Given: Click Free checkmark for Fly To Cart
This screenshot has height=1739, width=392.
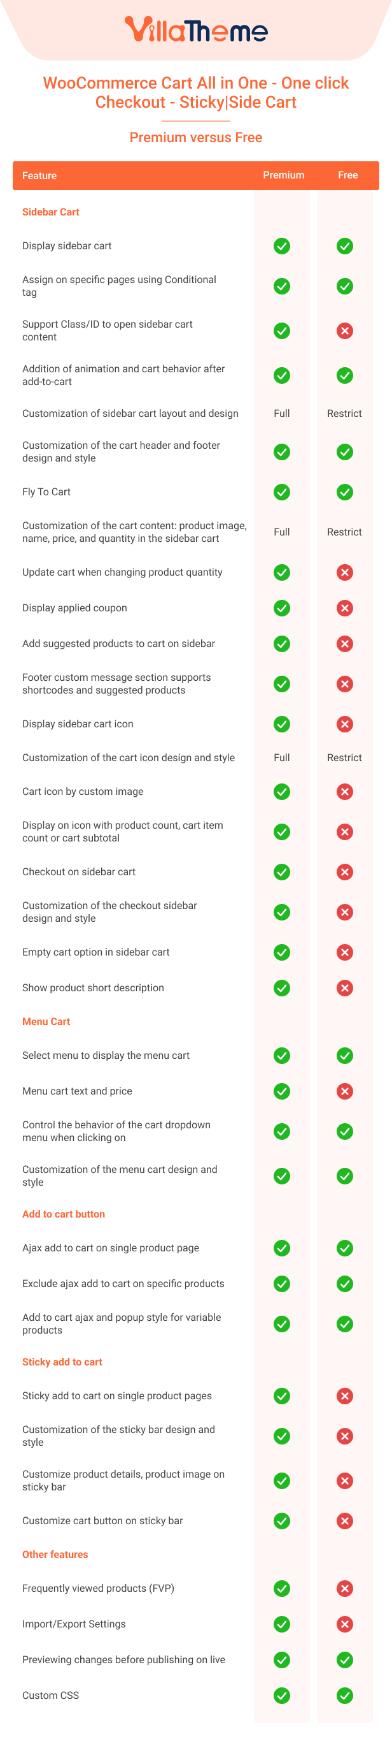Looking at the screenshot, I should tap(344, 492).
